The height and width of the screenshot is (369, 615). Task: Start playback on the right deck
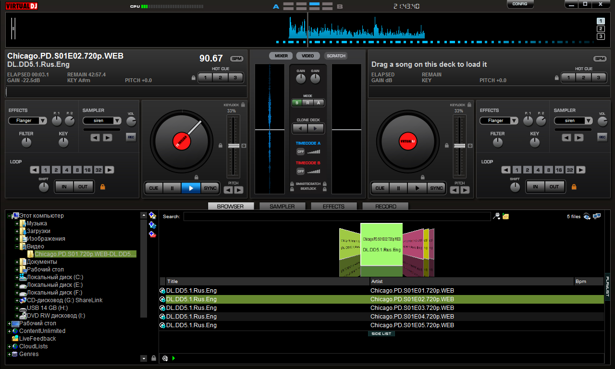(x=417, y=188)
